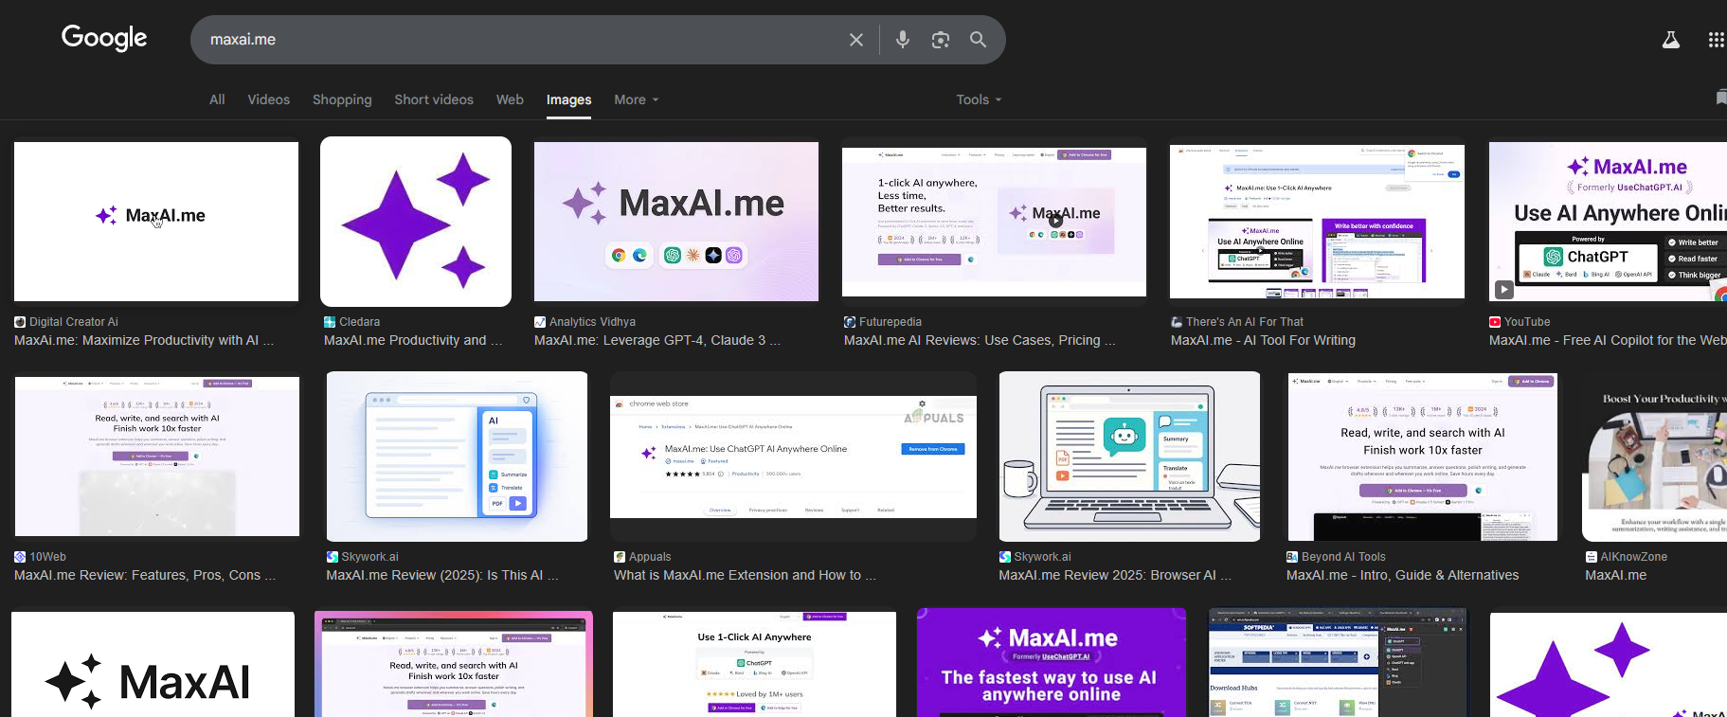Open Cledara purple sparkle thumbnail

coord(416,222)
